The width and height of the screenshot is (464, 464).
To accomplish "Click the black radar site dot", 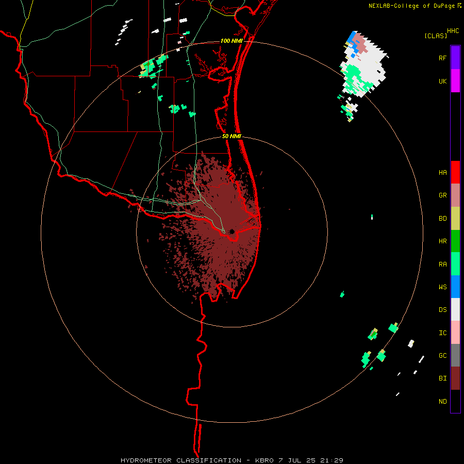I will (x=232, y=231).
